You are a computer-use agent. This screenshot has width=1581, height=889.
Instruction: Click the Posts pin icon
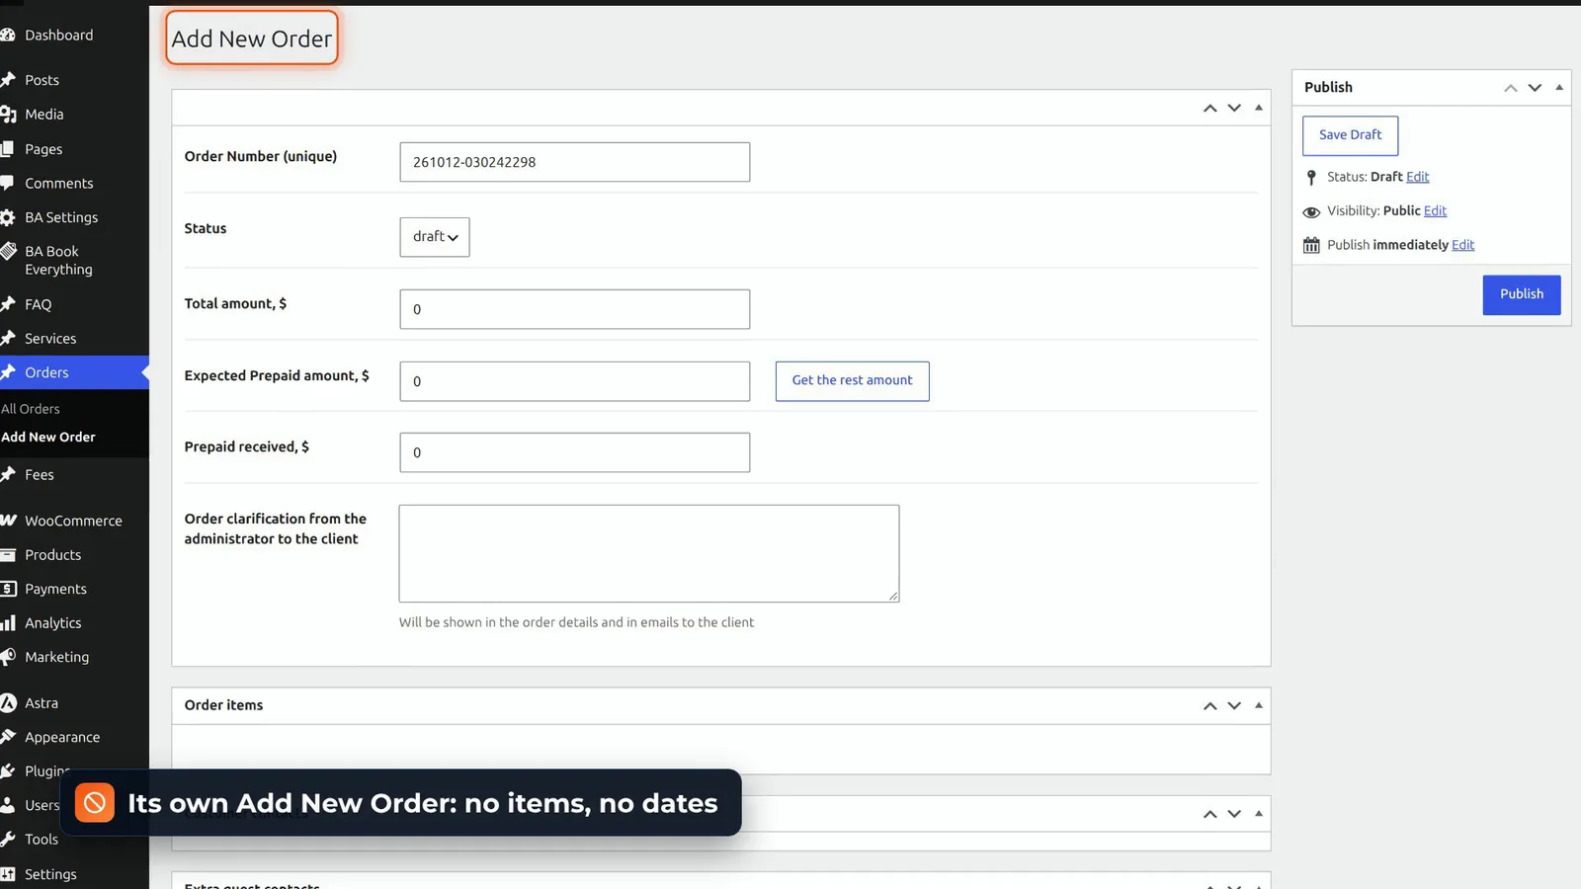pyautogui.click(x=8, y=80)
